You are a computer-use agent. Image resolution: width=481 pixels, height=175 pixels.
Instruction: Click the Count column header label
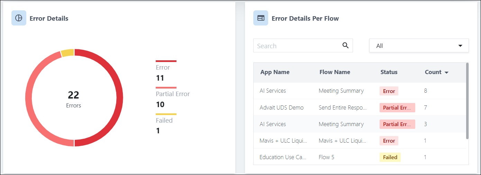433,72
